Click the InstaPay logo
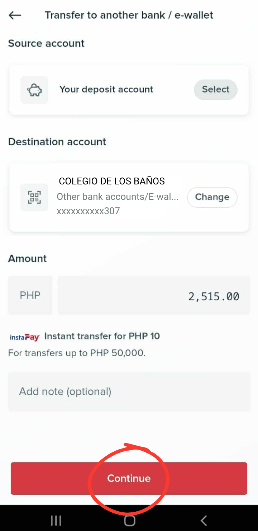The height and width of the screenshot is (531, 258). (24, 337)
